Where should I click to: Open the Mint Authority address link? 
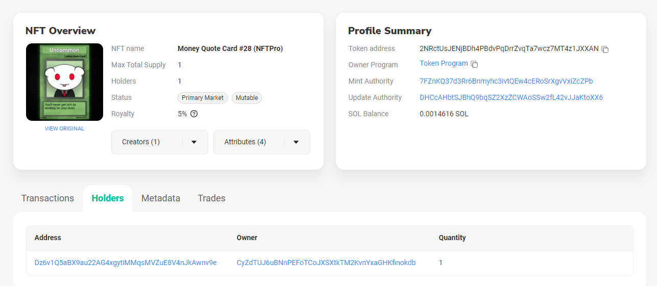[506, 81]
